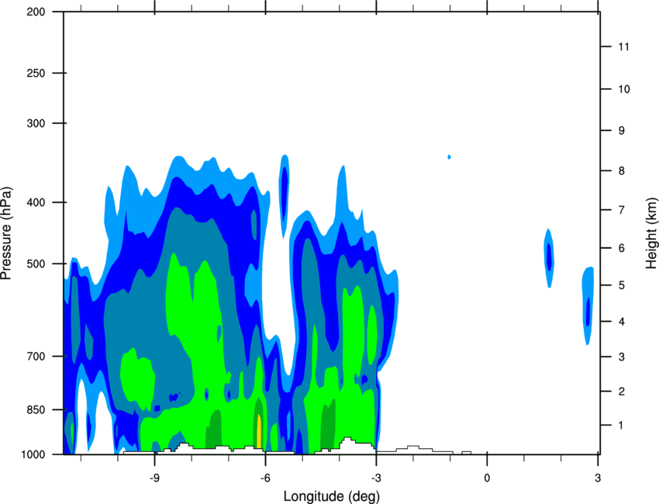659x504 pixels.
Task: Click the 7 km height label
Action: point(621,210)
